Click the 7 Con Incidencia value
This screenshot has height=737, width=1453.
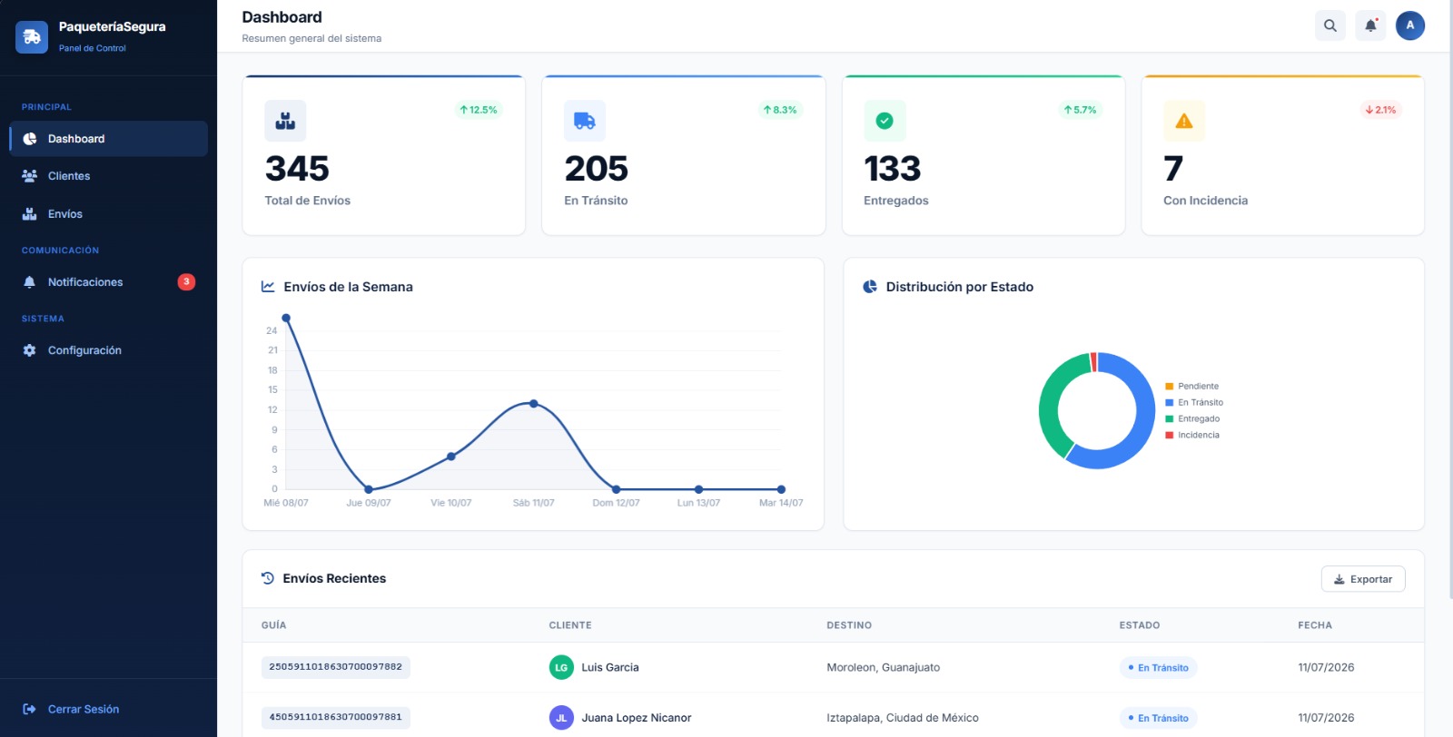pos(1173,169)
